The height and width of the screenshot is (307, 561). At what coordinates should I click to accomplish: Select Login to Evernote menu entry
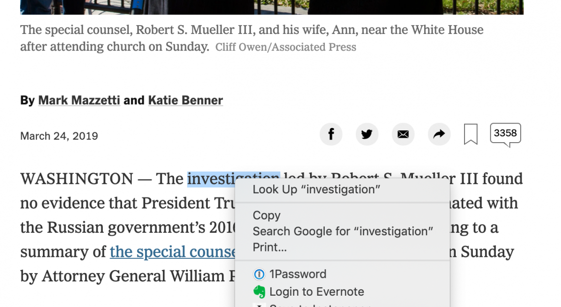point(316,292)
